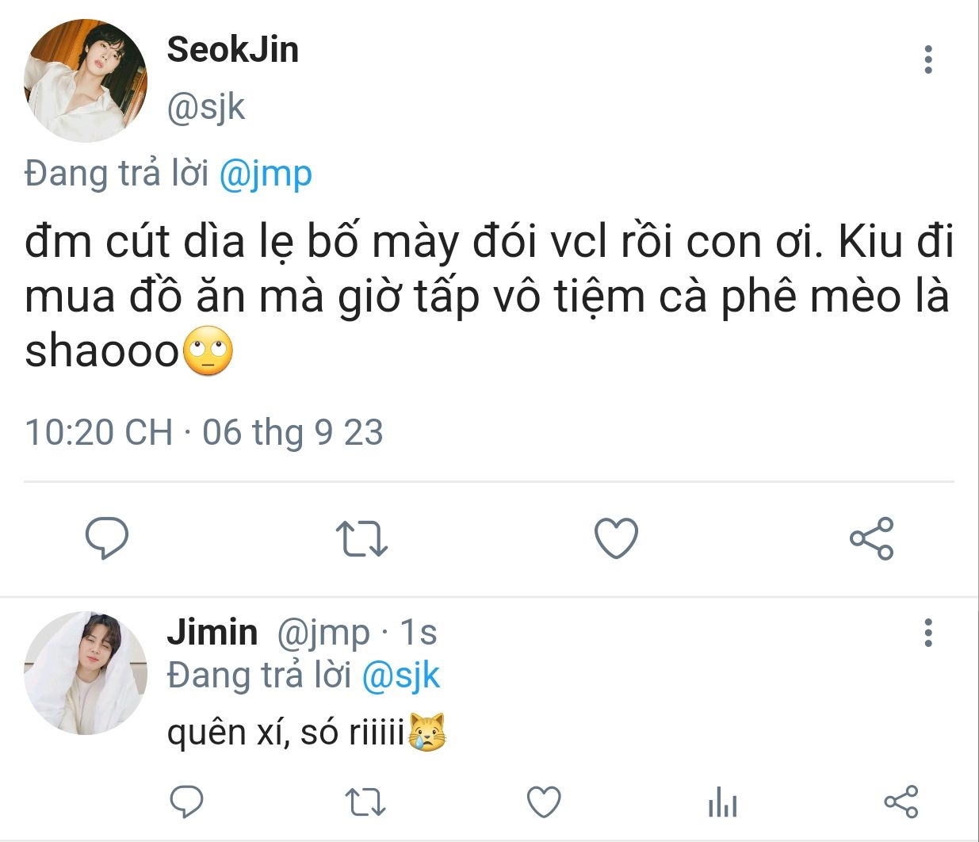Open Jimin's reply text 'quên xí'
Screen dimensions: 979x842
click(x=225, y=732)
